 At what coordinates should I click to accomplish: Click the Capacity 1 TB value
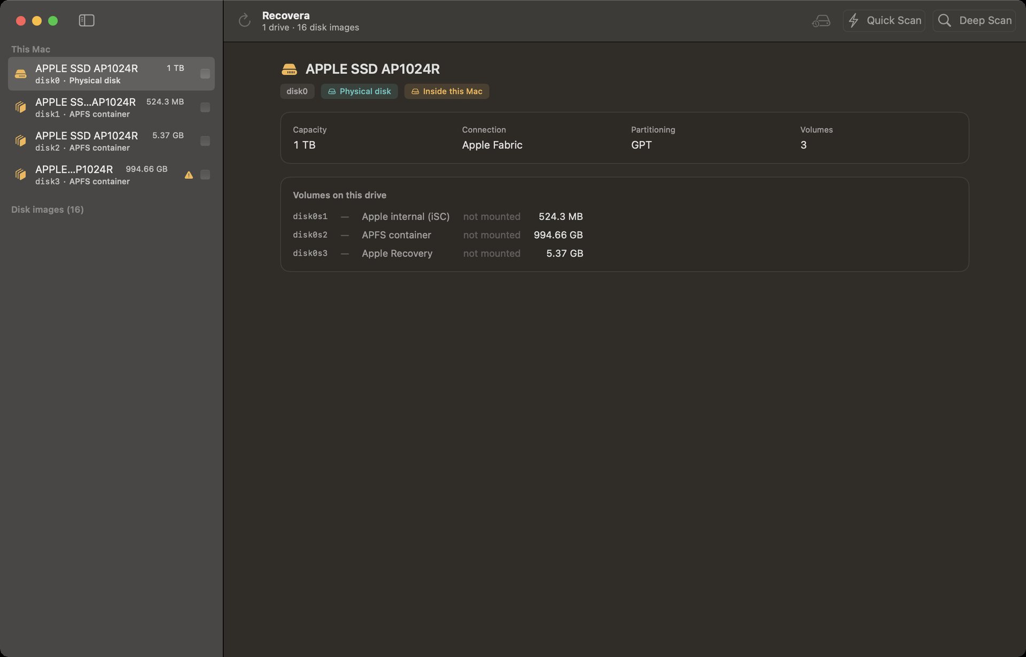304,145
